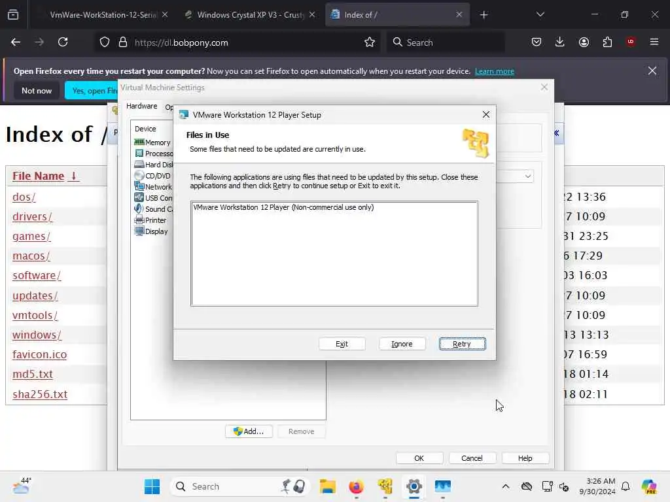The image size is (670, 502).
Task: Close the VMware Workstation 12 Player Setup dialog
Action: (486, 114)
